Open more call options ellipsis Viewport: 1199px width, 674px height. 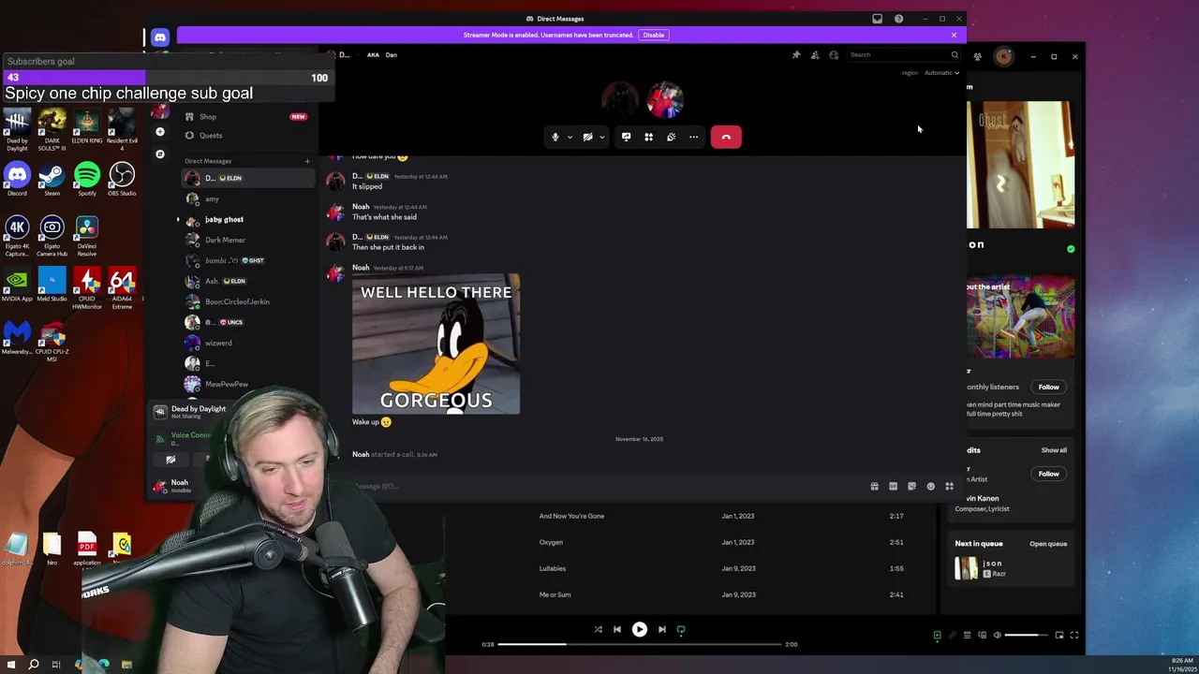pyautogui.click(x=693, y=137)
